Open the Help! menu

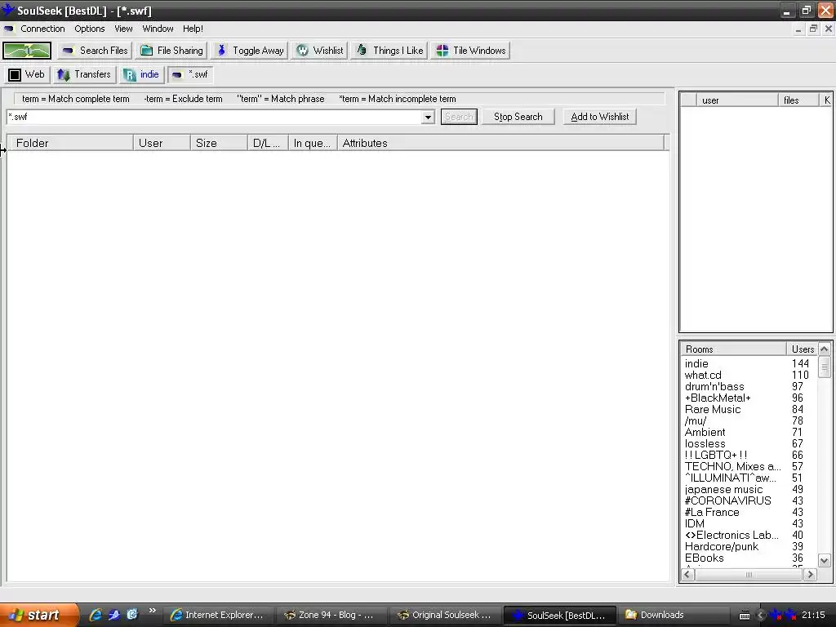pos(193,29)
